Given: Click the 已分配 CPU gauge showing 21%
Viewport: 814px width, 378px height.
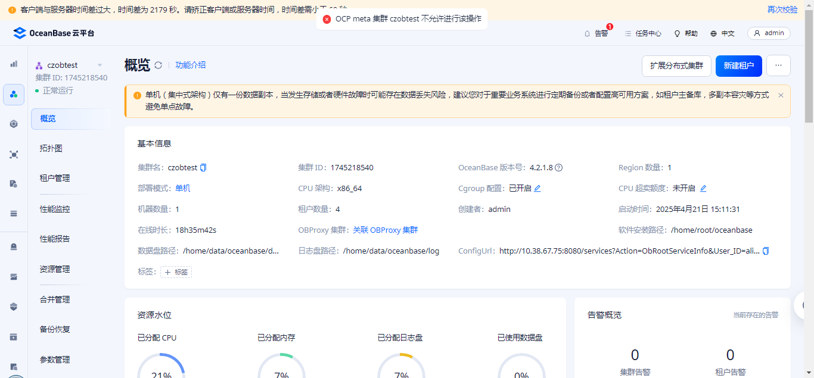Looking at the screenshot, I should (161, 365).
